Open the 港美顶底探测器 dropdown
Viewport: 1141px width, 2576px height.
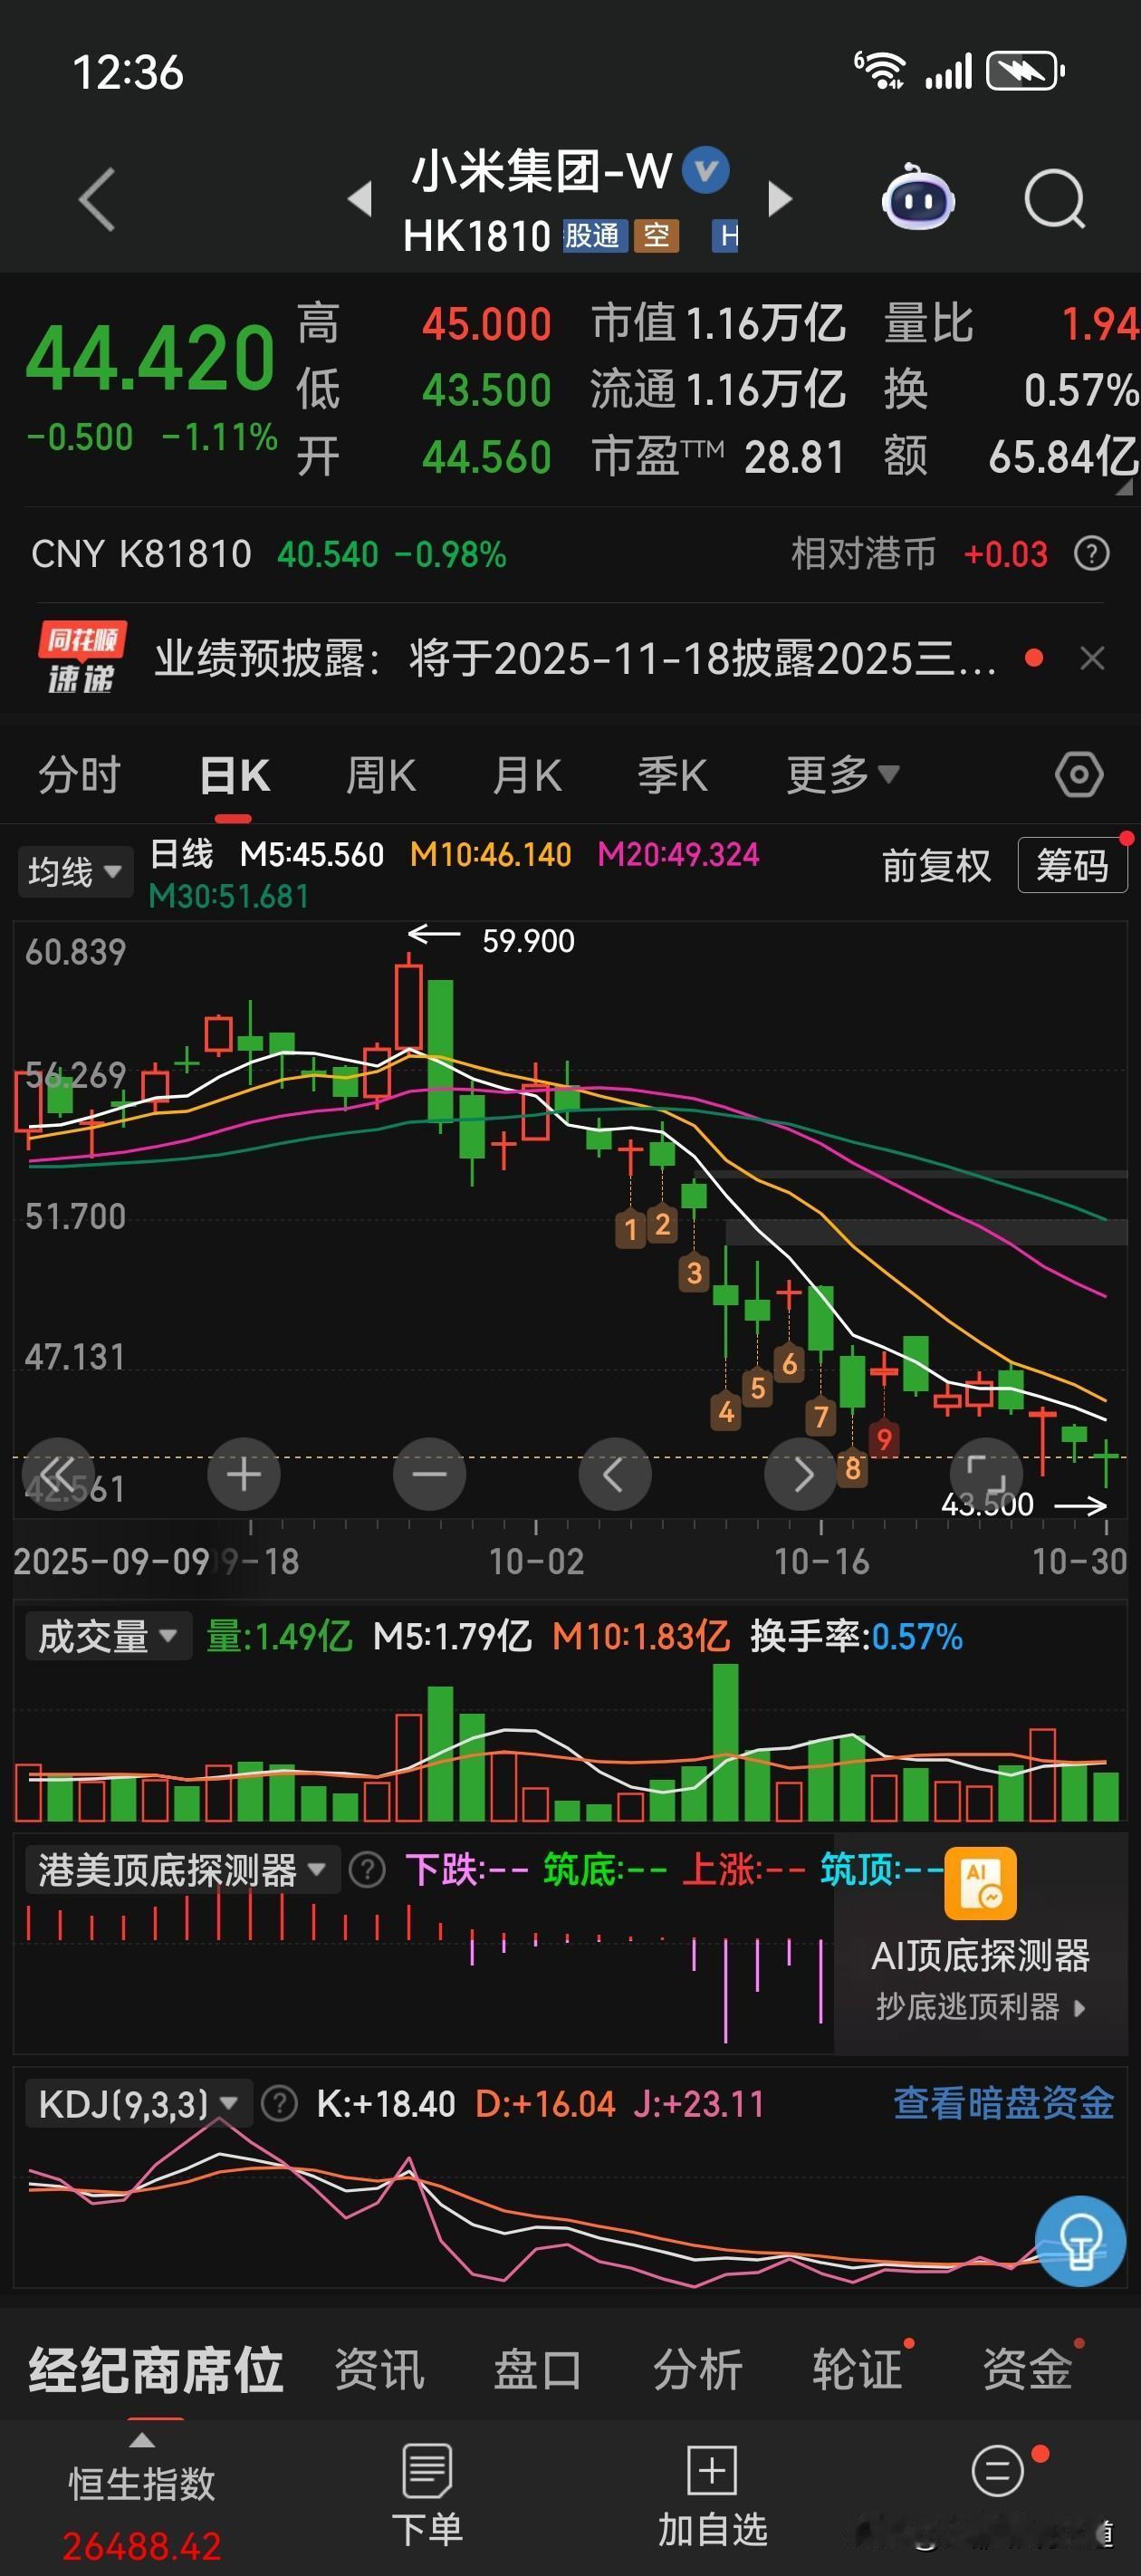click(x=182, y=1869)
